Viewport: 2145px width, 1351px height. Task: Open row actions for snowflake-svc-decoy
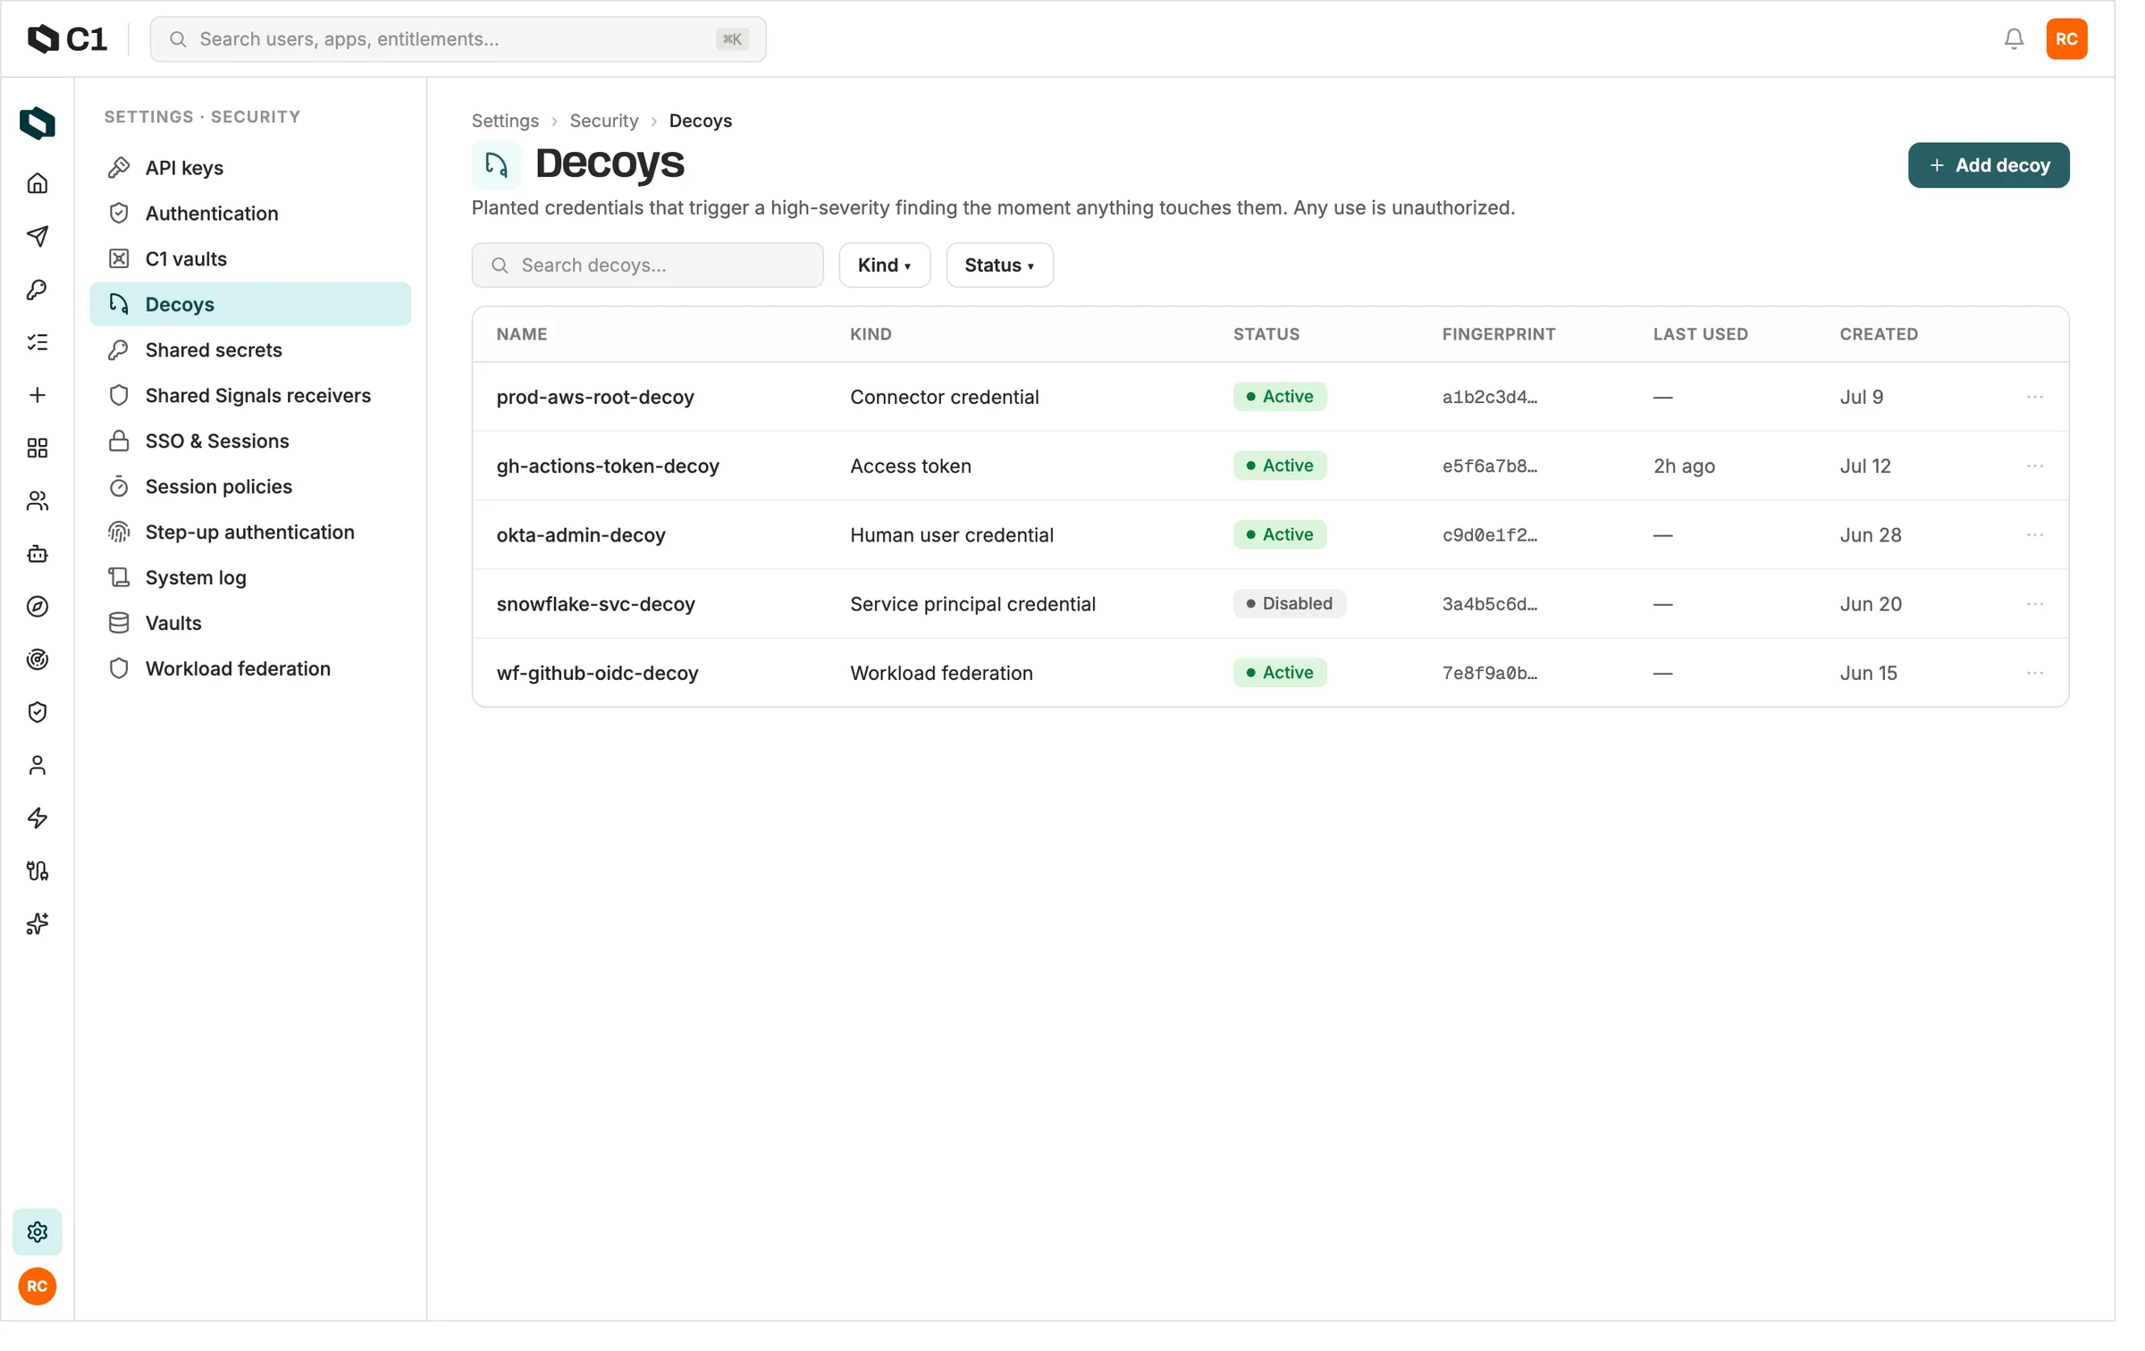tap(2034, 604)
